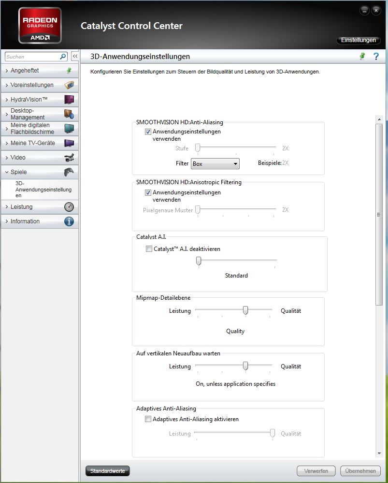
Task: Click the Radeon Graphics AMD logo
Action: [40, 26]
